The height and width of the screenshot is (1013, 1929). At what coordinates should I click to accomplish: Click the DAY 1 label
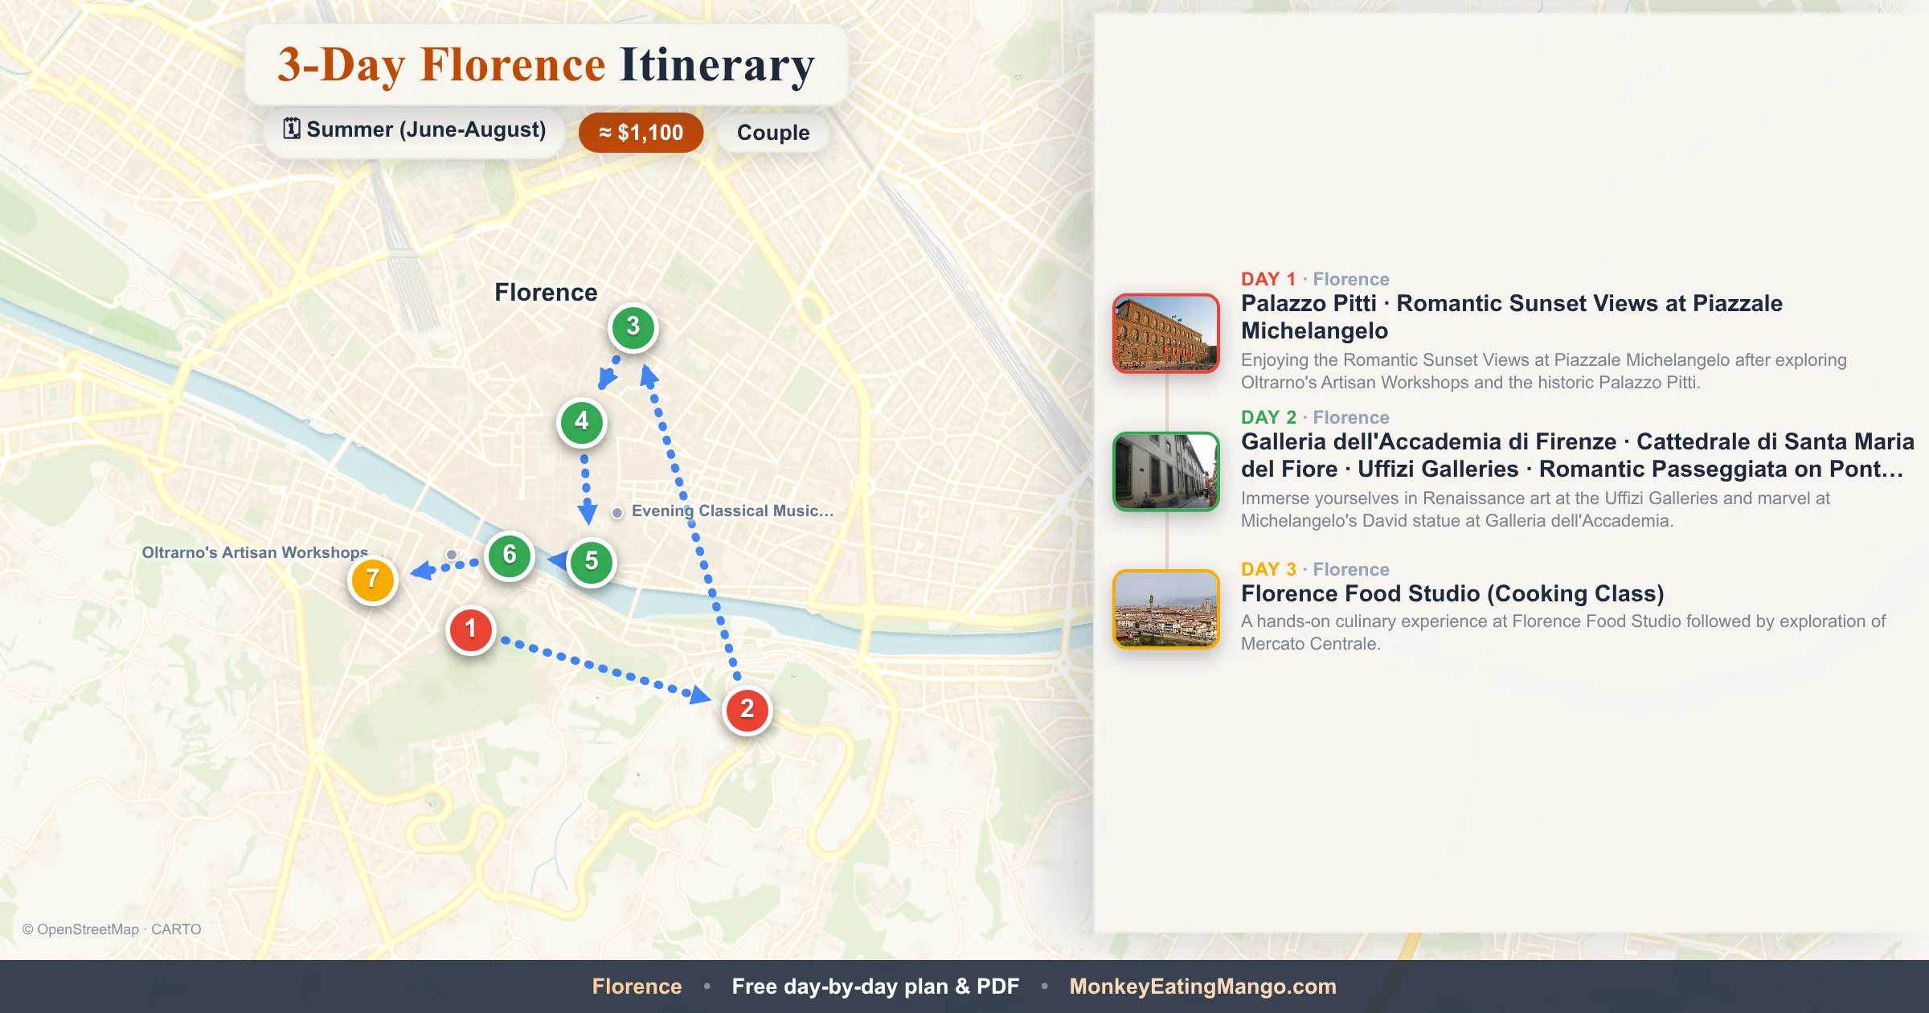click(x=1268, y=279)
